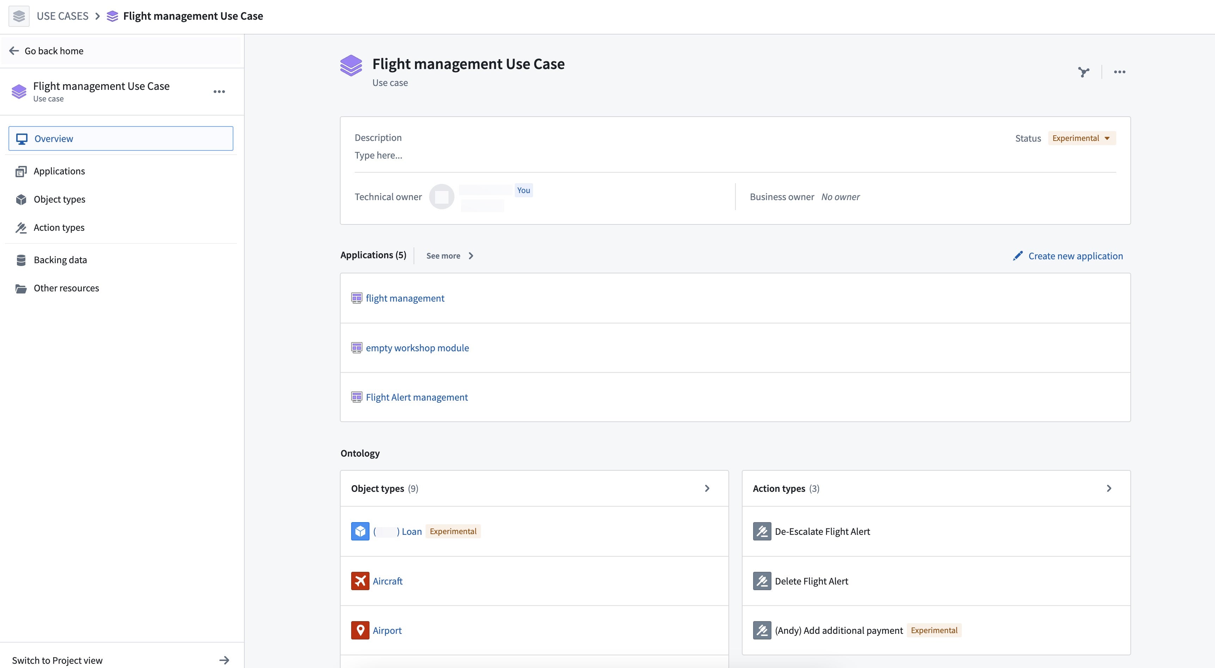Screen dimensions: 1215x668
Task: Click the Loan object cube icon
Action: click(360, 531)
